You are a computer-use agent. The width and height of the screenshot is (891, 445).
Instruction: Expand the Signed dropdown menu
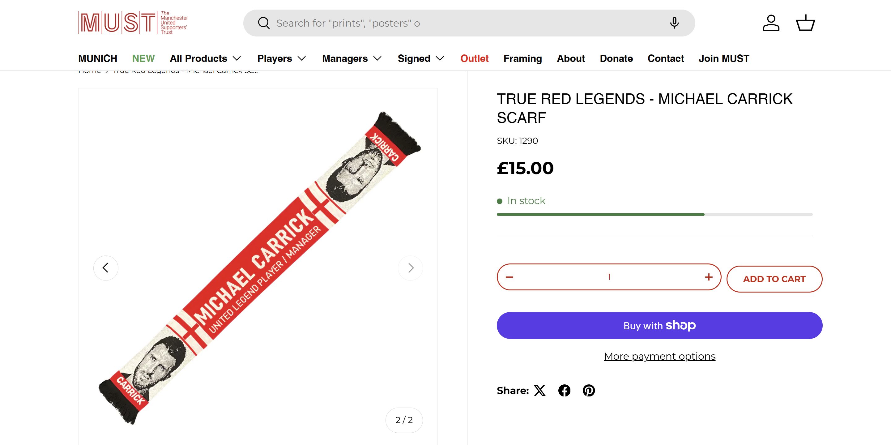point(420,58)
